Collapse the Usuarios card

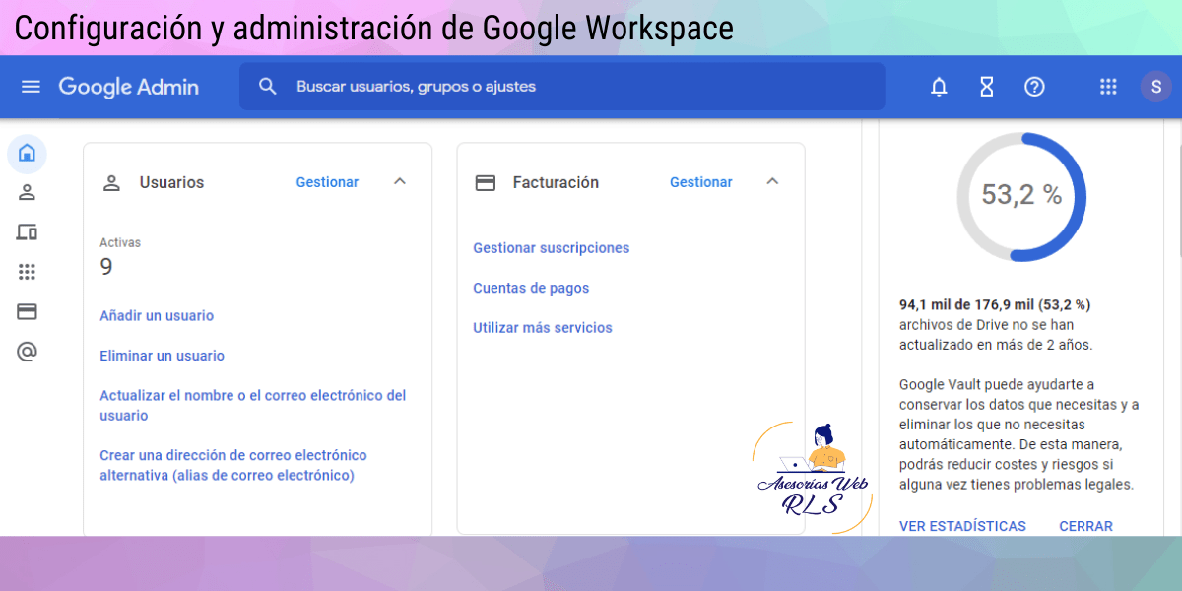(400, 181)
